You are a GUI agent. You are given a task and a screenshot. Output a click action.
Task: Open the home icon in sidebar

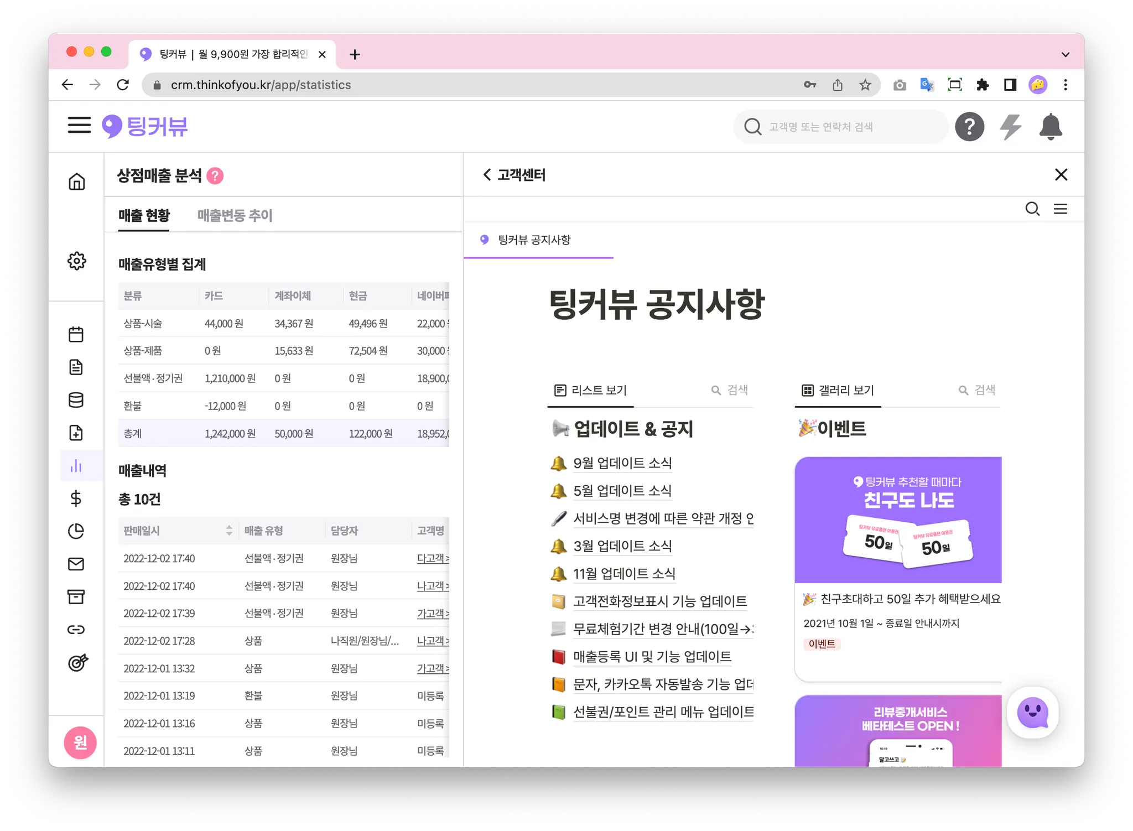[x=76, y=181]
